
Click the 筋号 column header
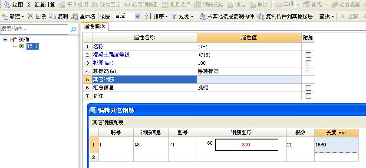coord(116,133)
